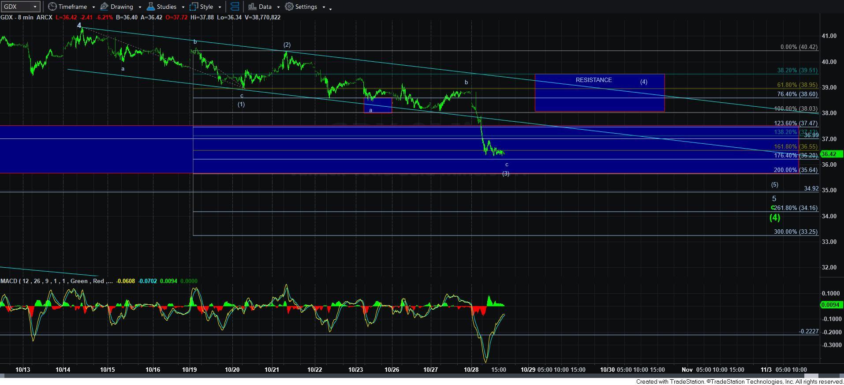Open the Settings menu label

[x=306, y=7]
